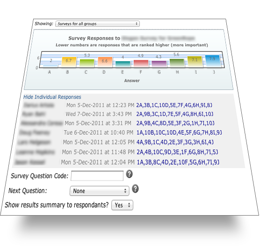
Task: Open the Next Question None dropdown
Action: (x=100, y=191)
